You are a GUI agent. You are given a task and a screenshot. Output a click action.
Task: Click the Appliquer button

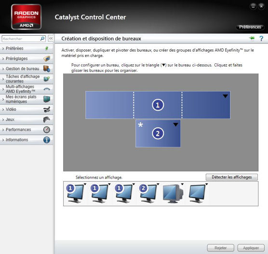coord(251,248)
